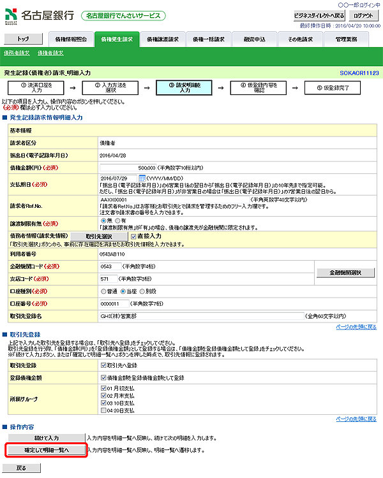383x478 pixels.
Task: Click the 取引先選択 button
Action: coord(99,236)
